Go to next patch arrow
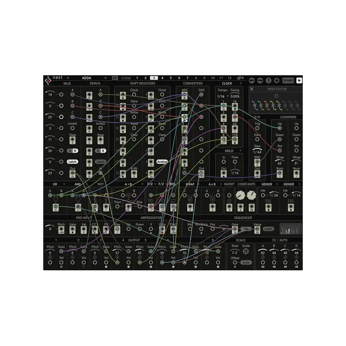The height and width of the screenshot is (346, 346). (x=106, y=78)
